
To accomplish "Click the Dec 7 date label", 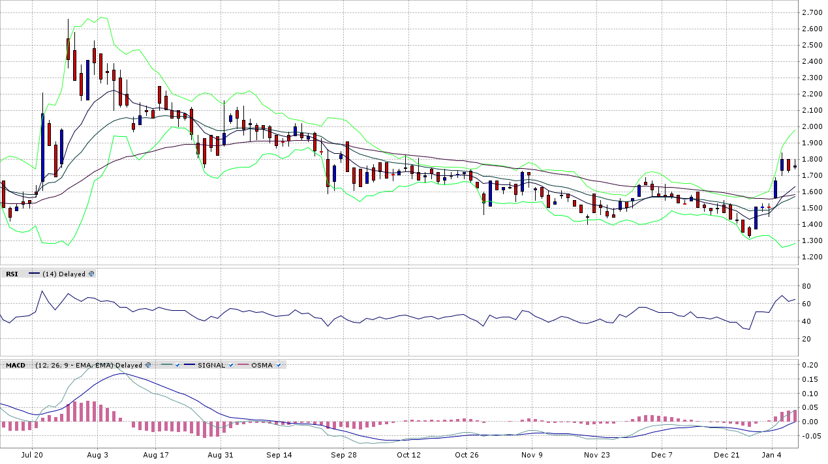I will point(661,454).
